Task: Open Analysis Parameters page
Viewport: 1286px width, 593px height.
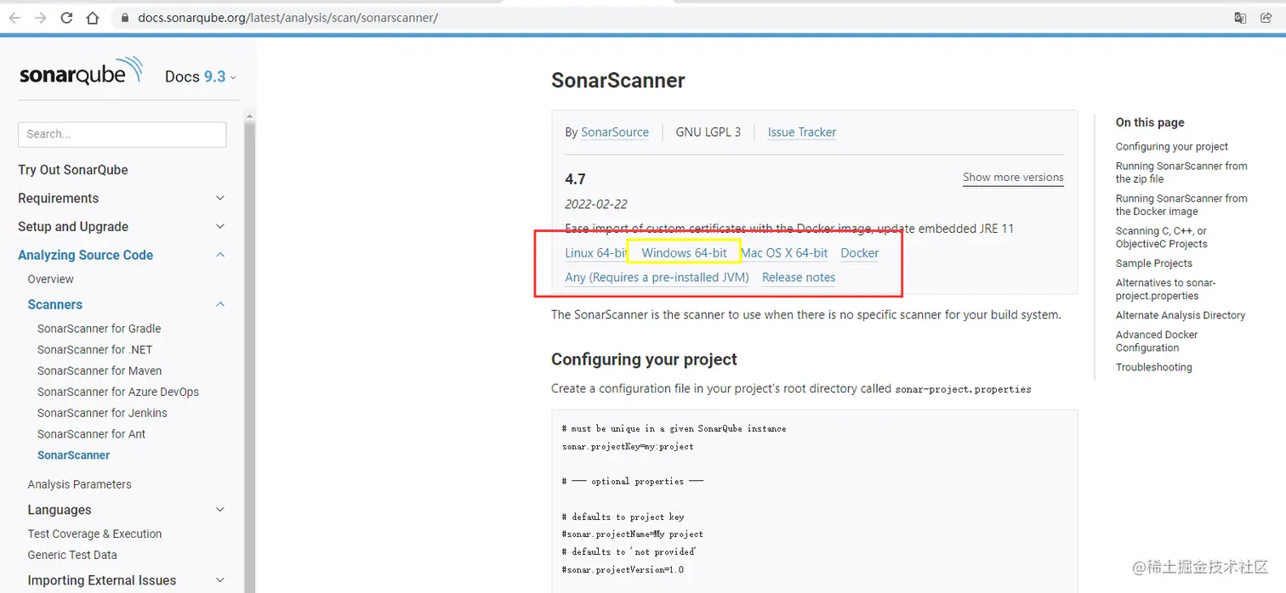Action: tap(79, 484)
